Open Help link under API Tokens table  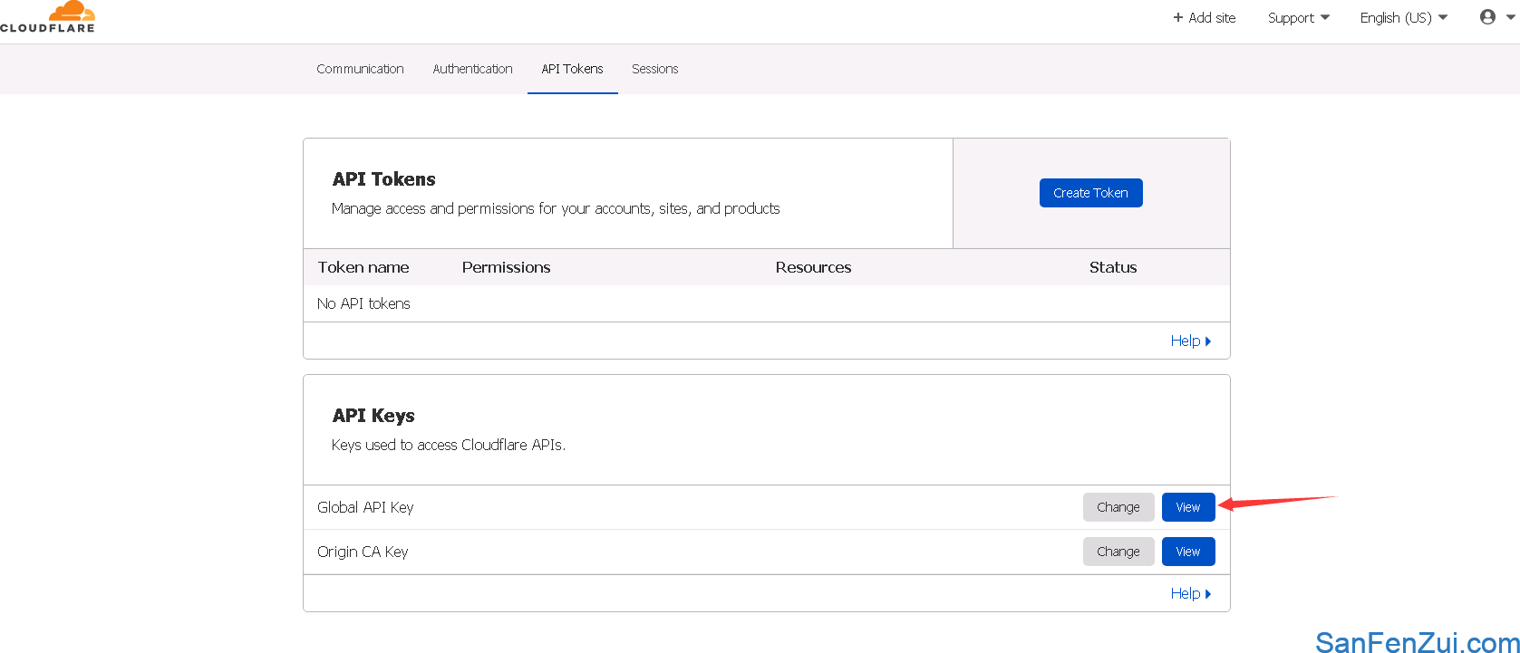[x=1190, y=341]
